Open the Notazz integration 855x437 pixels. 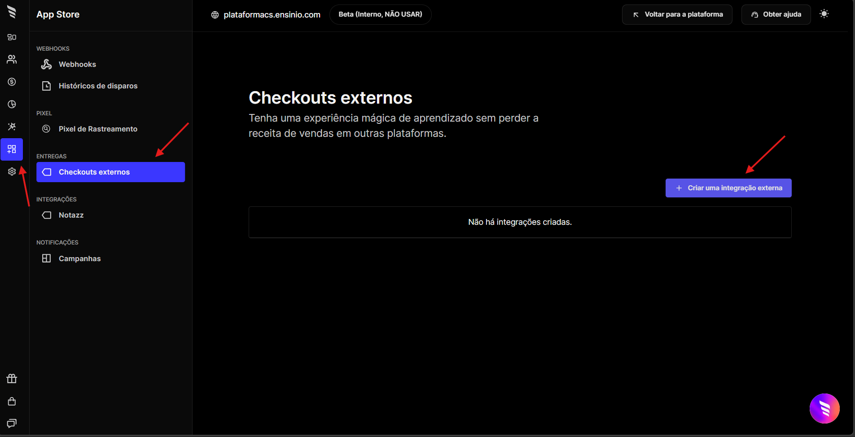click(71, 215)
